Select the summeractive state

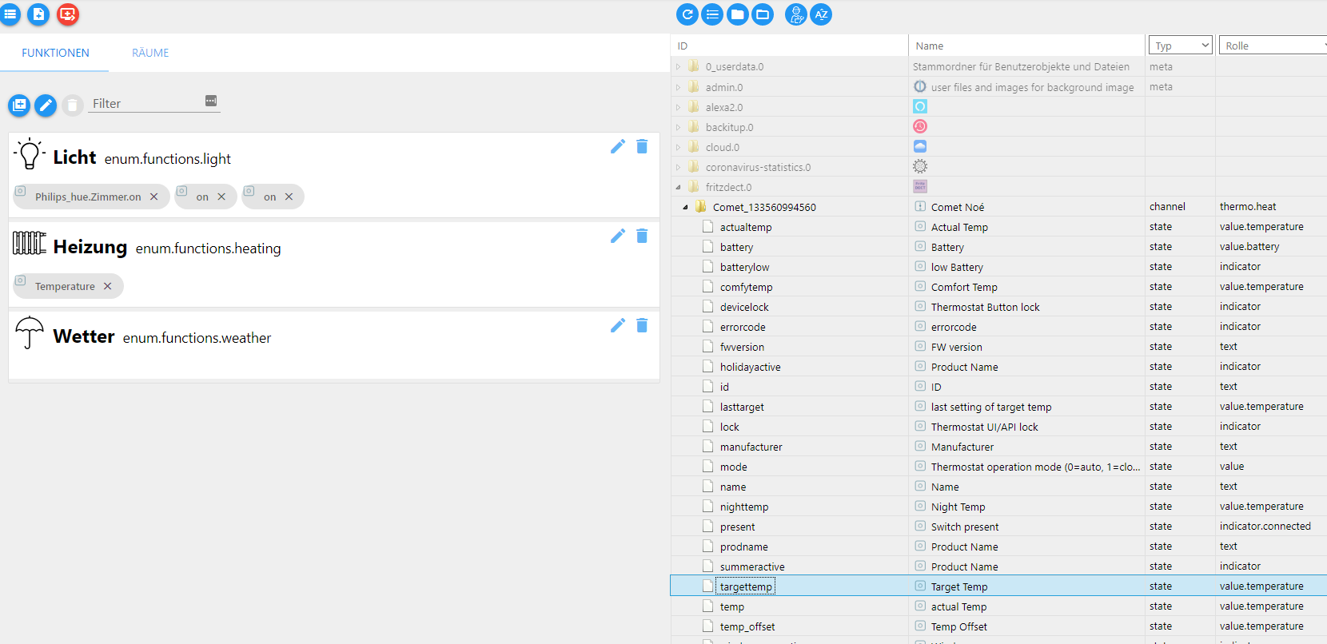[752, 566]
